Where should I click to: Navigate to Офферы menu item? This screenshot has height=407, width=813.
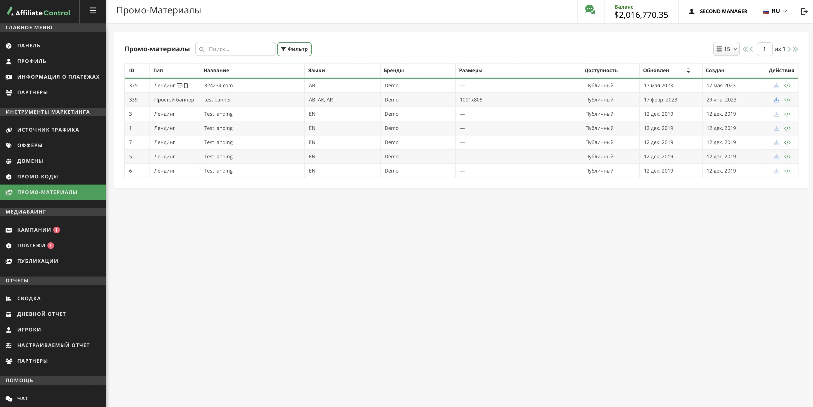(30, 146)
